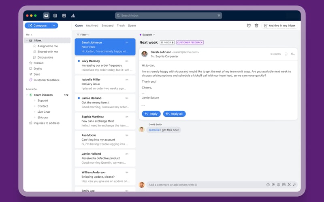Open the @Azura team inbox
The width and height of the screenshot is (324, 202).
coord(43,117)
